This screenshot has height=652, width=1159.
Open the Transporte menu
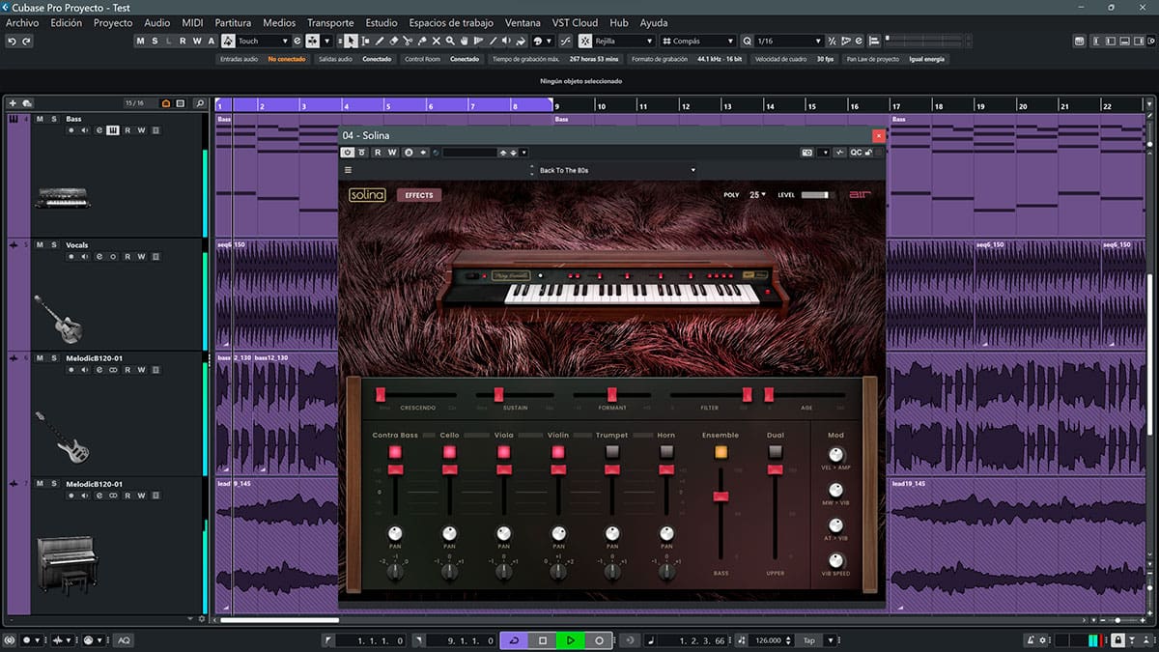tap(330, 22)
